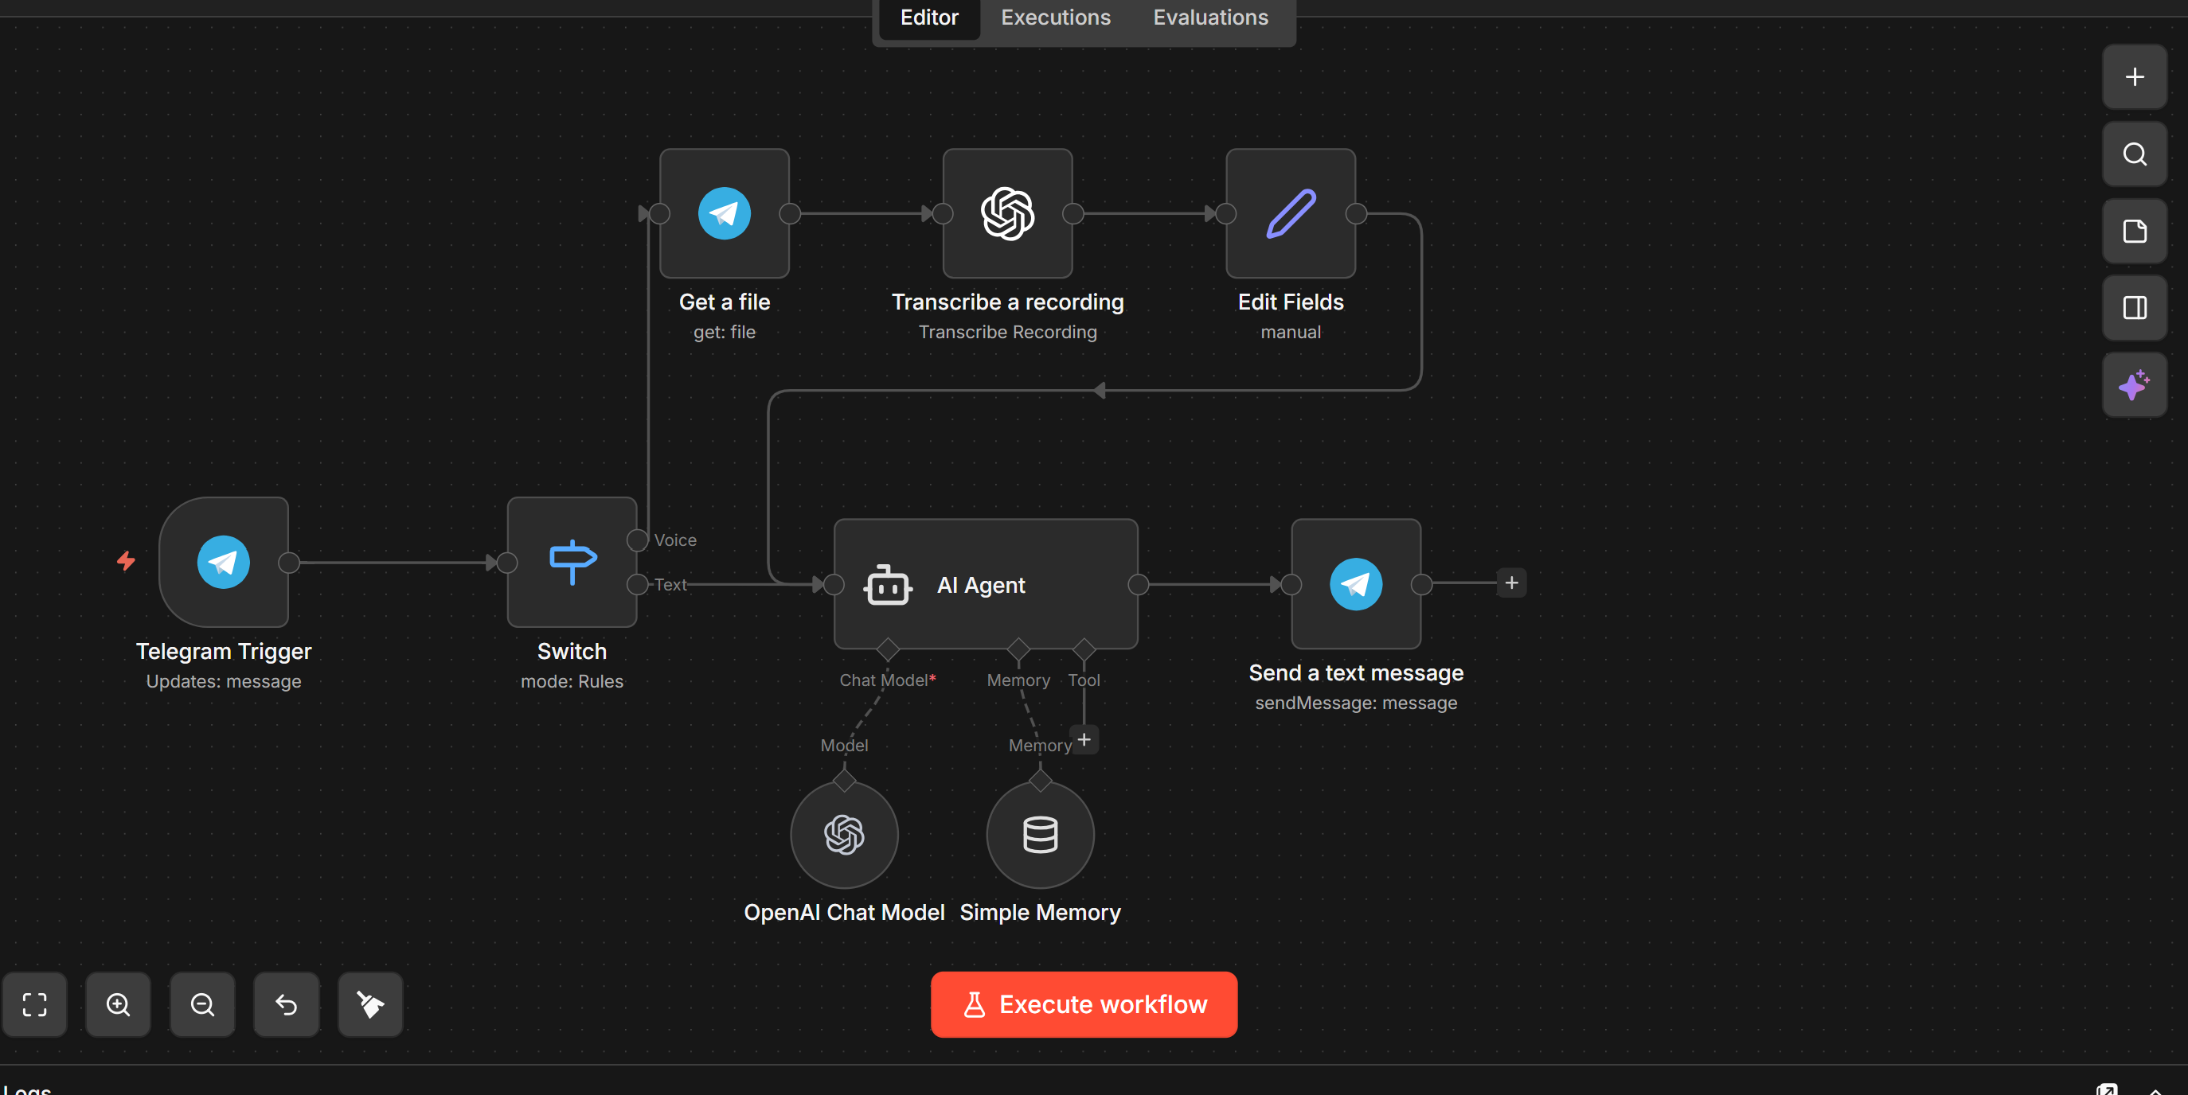This screenshot has height=1095, width=2188.
Task: Click undo in the canvas toolbar
Action: point(285,1004)
